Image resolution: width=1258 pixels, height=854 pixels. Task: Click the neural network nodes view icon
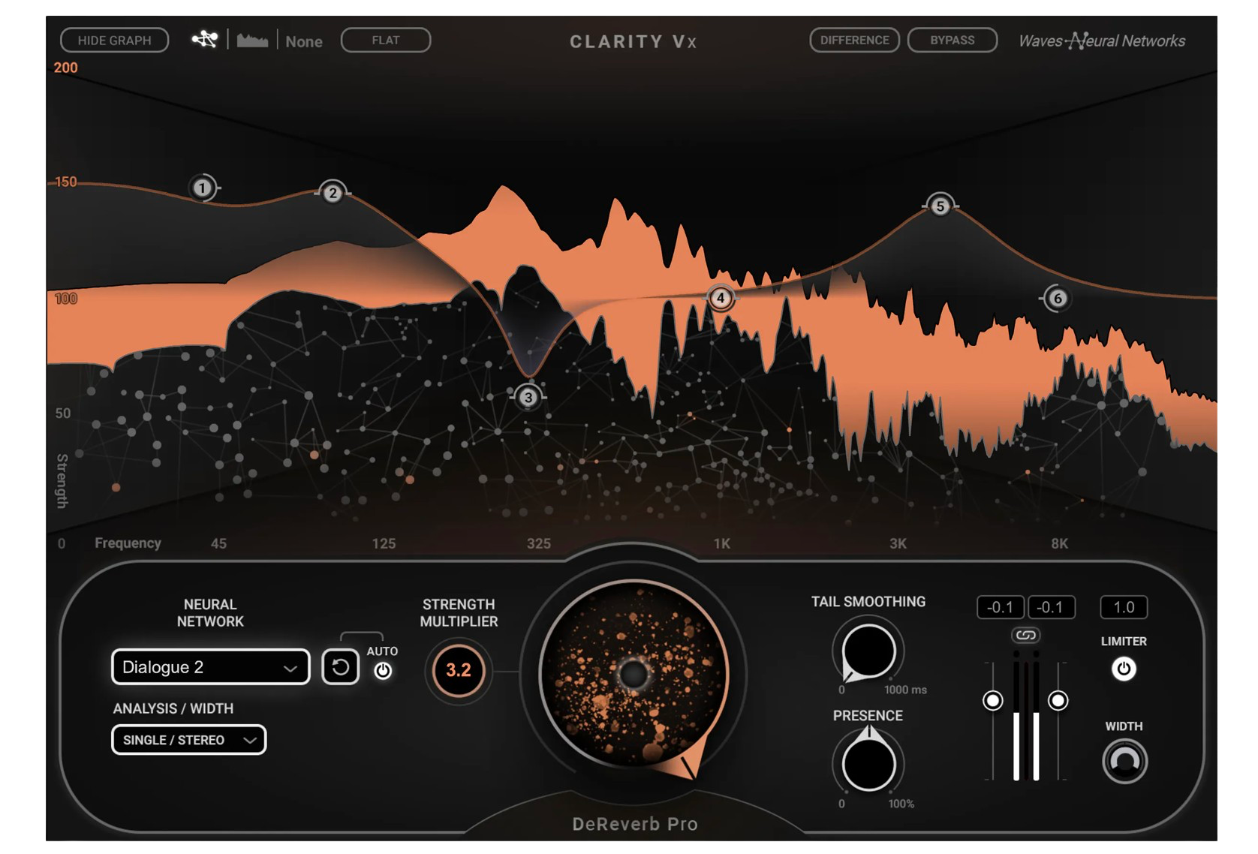(x=204, y=40)
